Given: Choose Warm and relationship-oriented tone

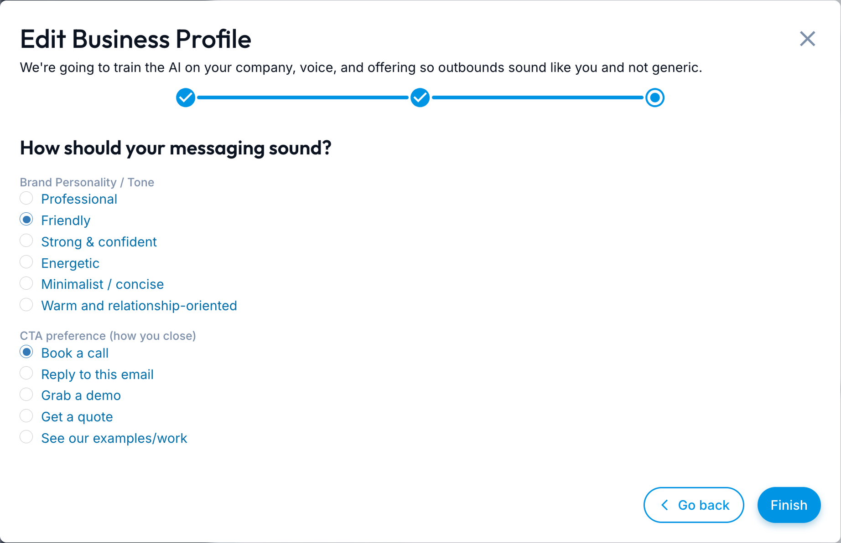Looking at the screenshot, I should point(26,305).
